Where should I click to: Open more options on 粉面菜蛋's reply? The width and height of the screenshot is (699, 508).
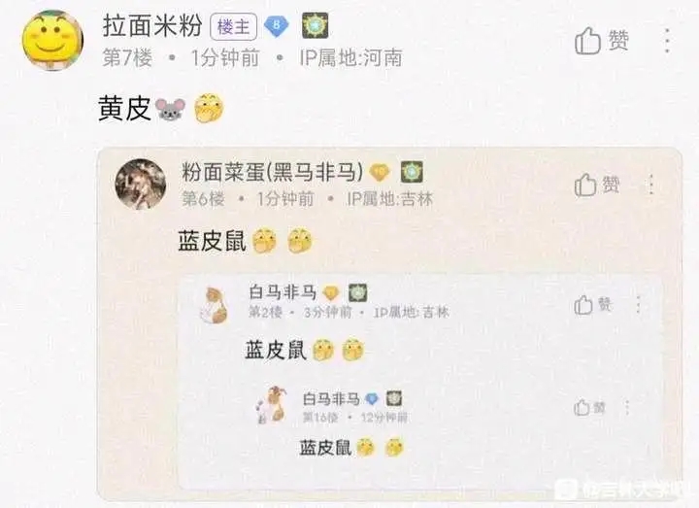tap(651, 185)
